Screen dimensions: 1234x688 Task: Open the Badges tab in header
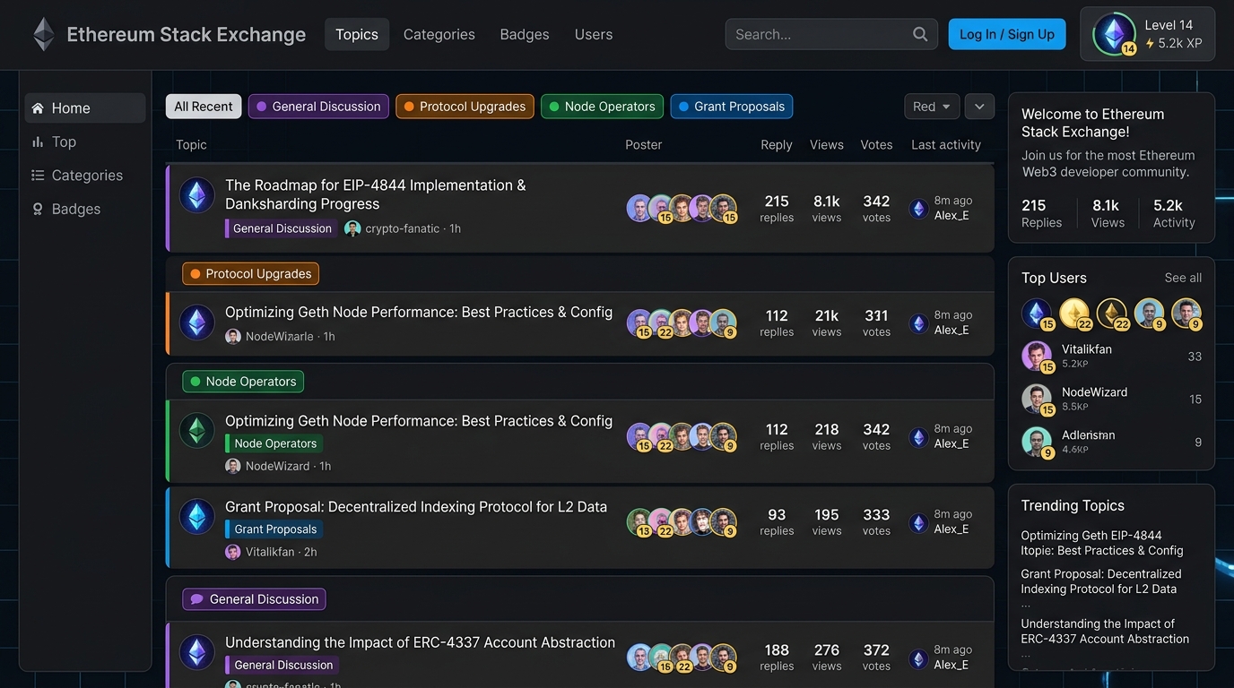[x=525, y=34]
